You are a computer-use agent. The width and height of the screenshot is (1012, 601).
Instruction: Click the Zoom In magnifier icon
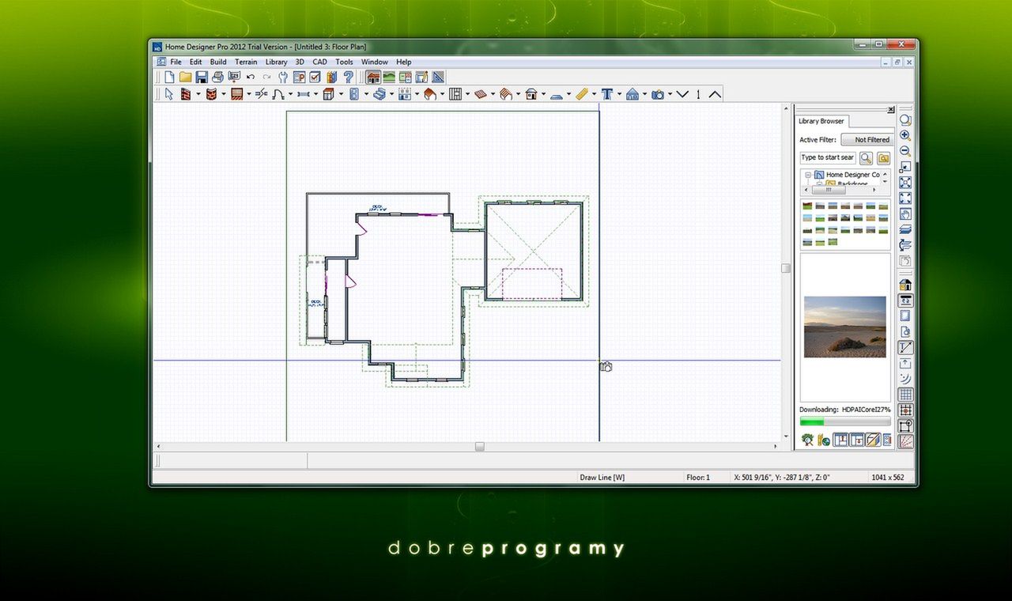pyautogui.click(x=905, y=136)
